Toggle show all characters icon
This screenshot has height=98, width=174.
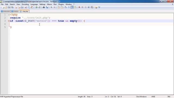pos(69,7)
